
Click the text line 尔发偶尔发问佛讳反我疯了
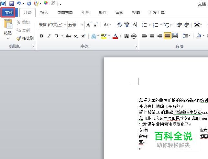[x=164, y=124]
